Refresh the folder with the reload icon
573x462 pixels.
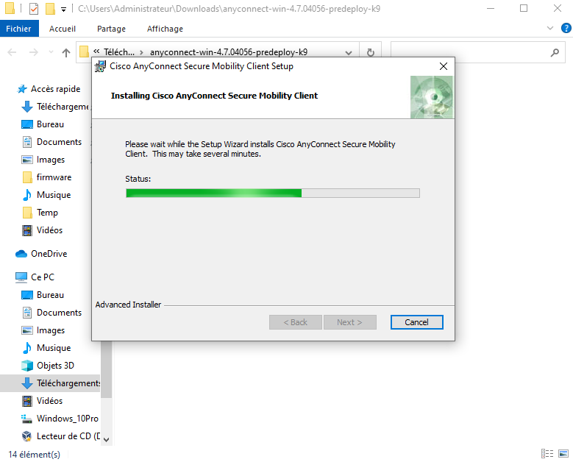[370, 53]
